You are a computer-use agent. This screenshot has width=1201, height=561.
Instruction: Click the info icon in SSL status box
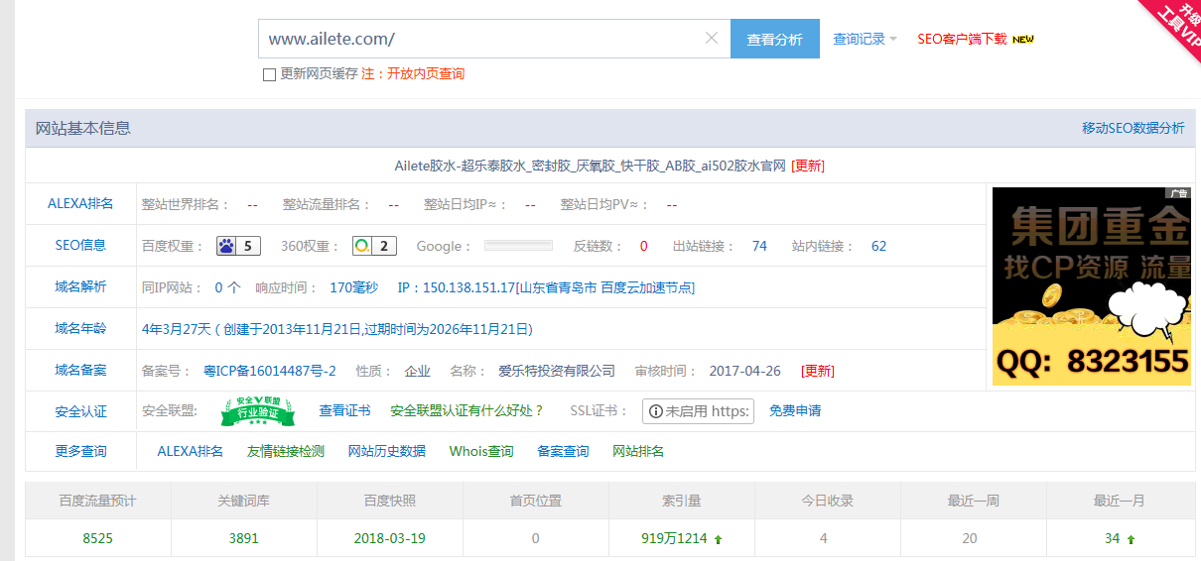655,411
